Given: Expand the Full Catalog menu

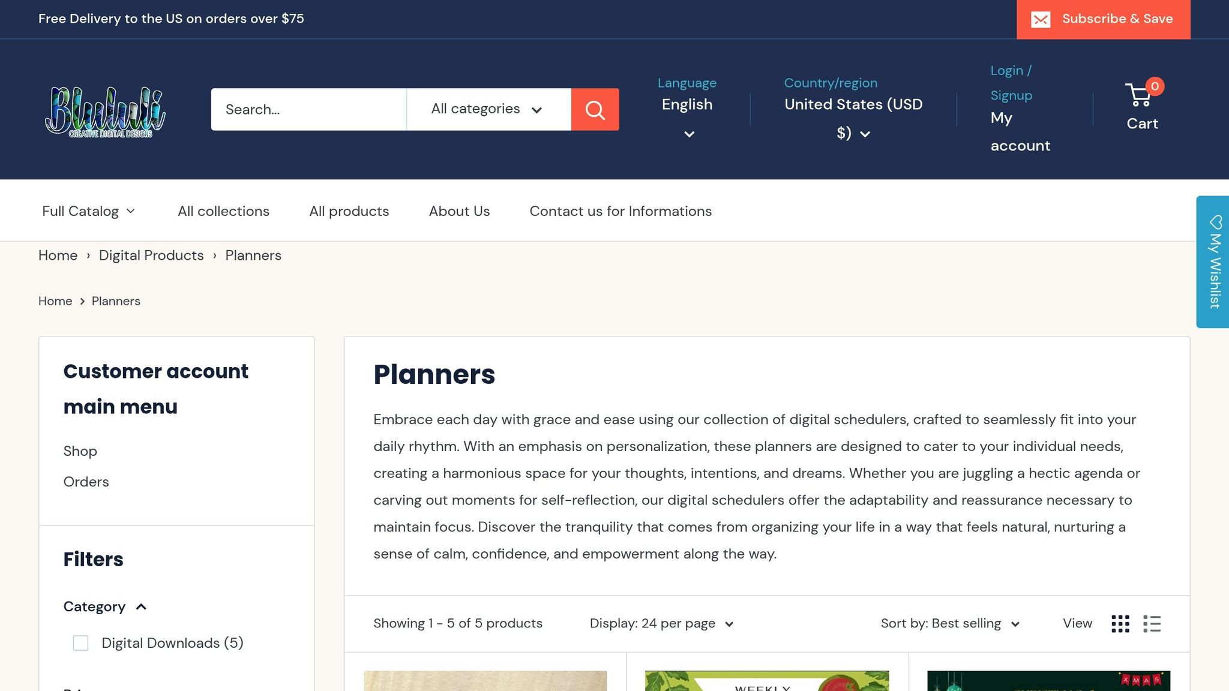Looking at the screenshot, I should pyautogui.click(x=88, y=211).
